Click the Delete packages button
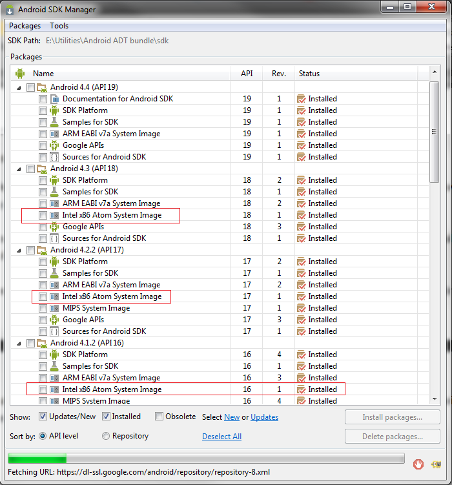Viewport: 452px width, 485px height. coord(393,437)
